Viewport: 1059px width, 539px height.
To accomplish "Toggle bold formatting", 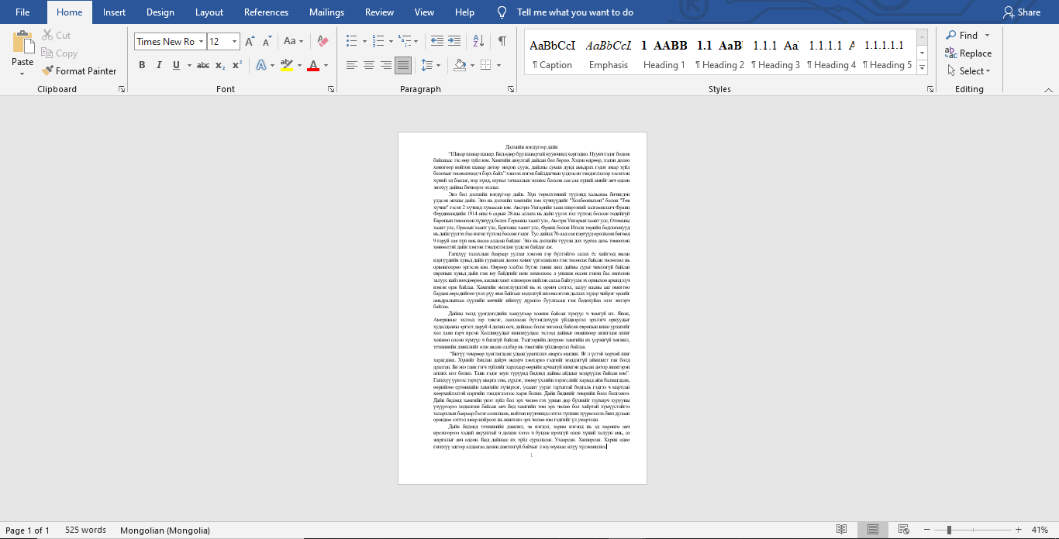I will pyautogui.click(x=142, y=65).
